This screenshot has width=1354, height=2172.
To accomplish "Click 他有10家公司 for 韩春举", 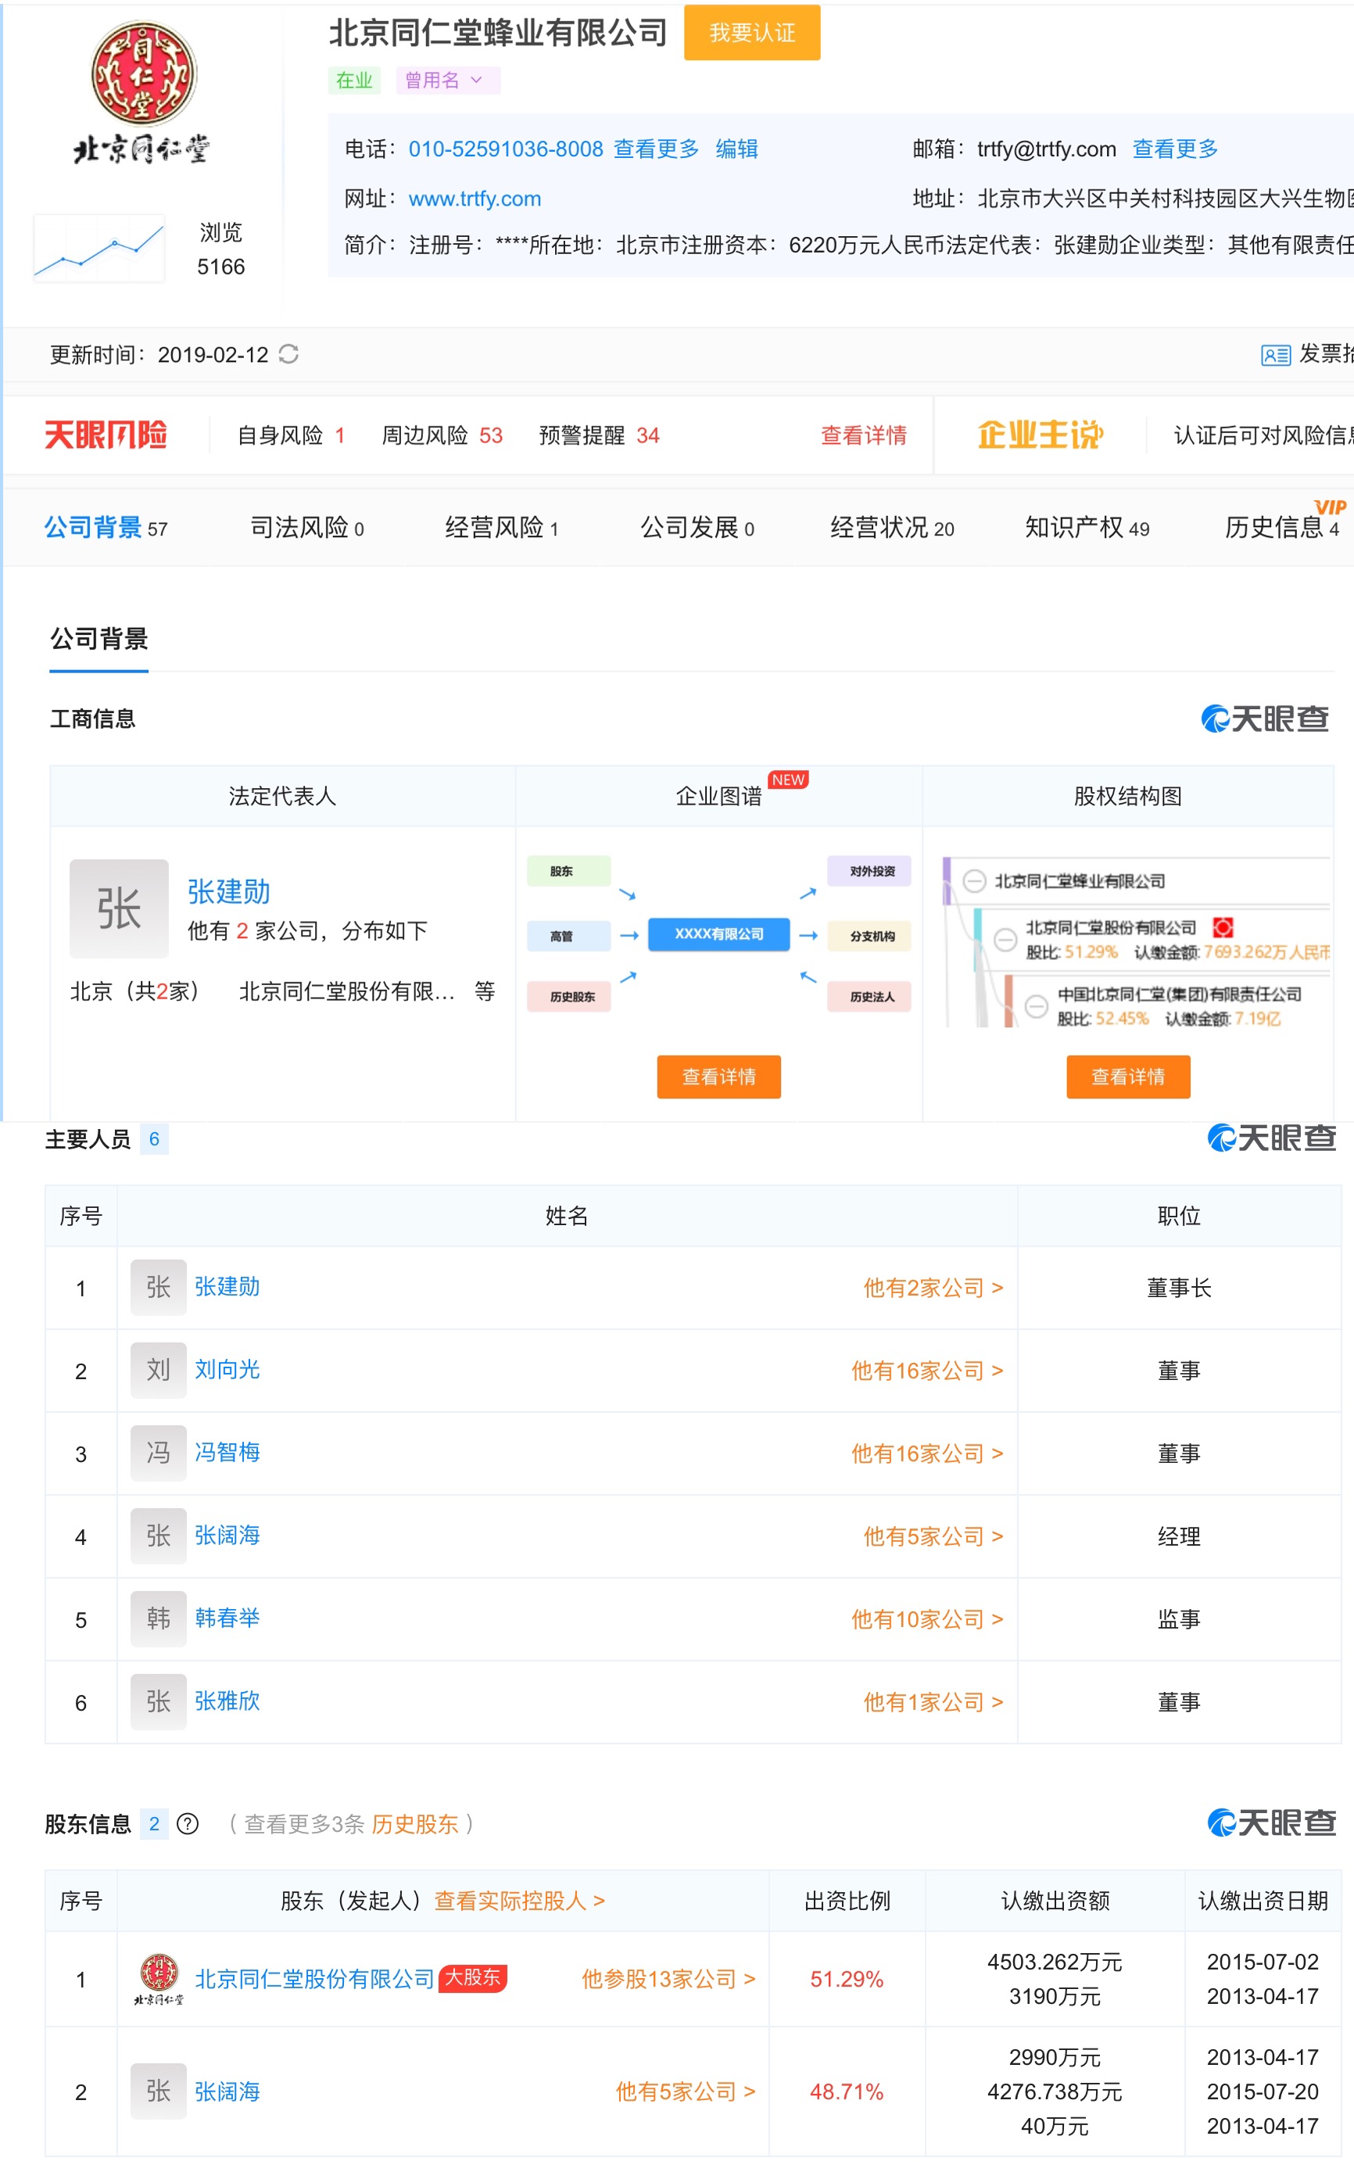I will pos(927,1619).
